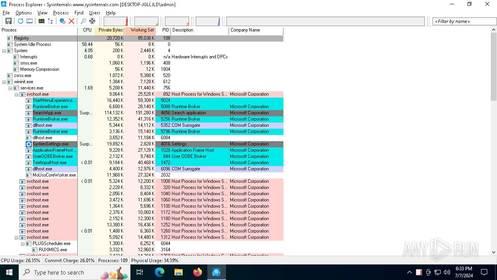Open Task View on the taskbar
Screen dimensions: 497x280
pos(140,272)
